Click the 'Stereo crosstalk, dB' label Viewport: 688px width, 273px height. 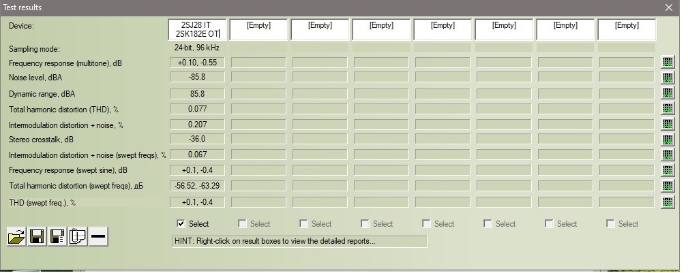[x=41, y=140]
